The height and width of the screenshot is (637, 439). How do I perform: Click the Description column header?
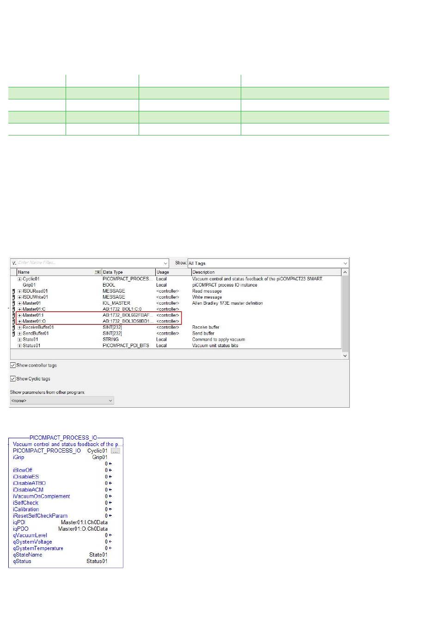click(x=267, y=272)
